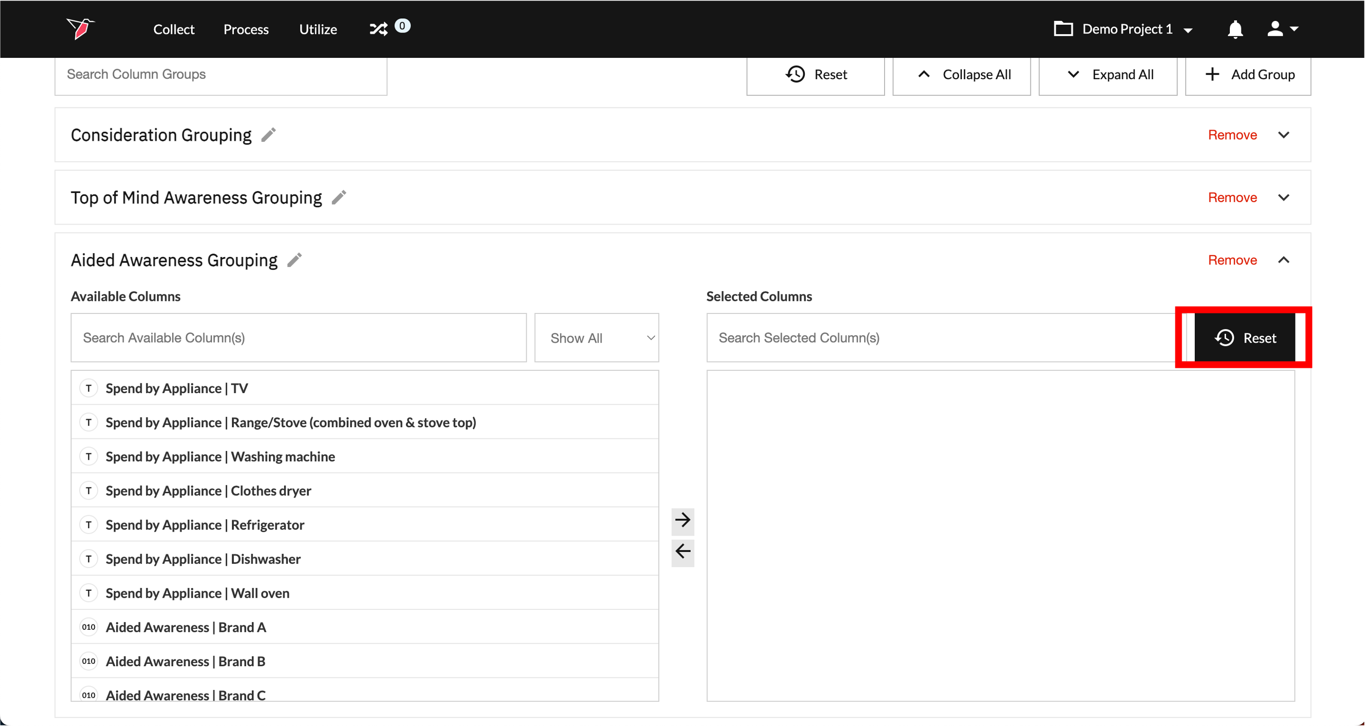This screenshot has height=726, width=1366.
Task: Open notifications bell icon
Action: (1235, 29)
